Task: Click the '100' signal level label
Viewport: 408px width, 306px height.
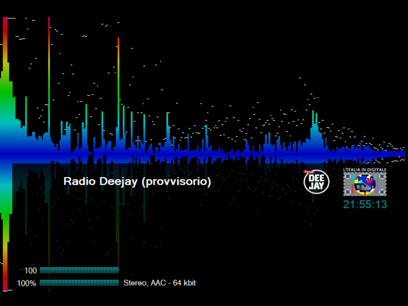Action: tap(30, 271)
